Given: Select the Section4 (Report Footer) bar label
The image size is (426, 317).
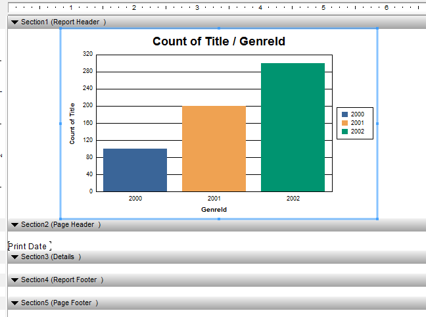Looking at the screenshot, I should (x=62, y=280).
